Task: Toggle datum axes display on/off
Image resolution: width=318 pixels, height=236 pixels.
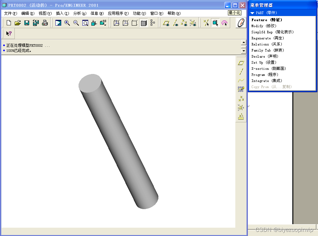Action: (x=175, y=23)
